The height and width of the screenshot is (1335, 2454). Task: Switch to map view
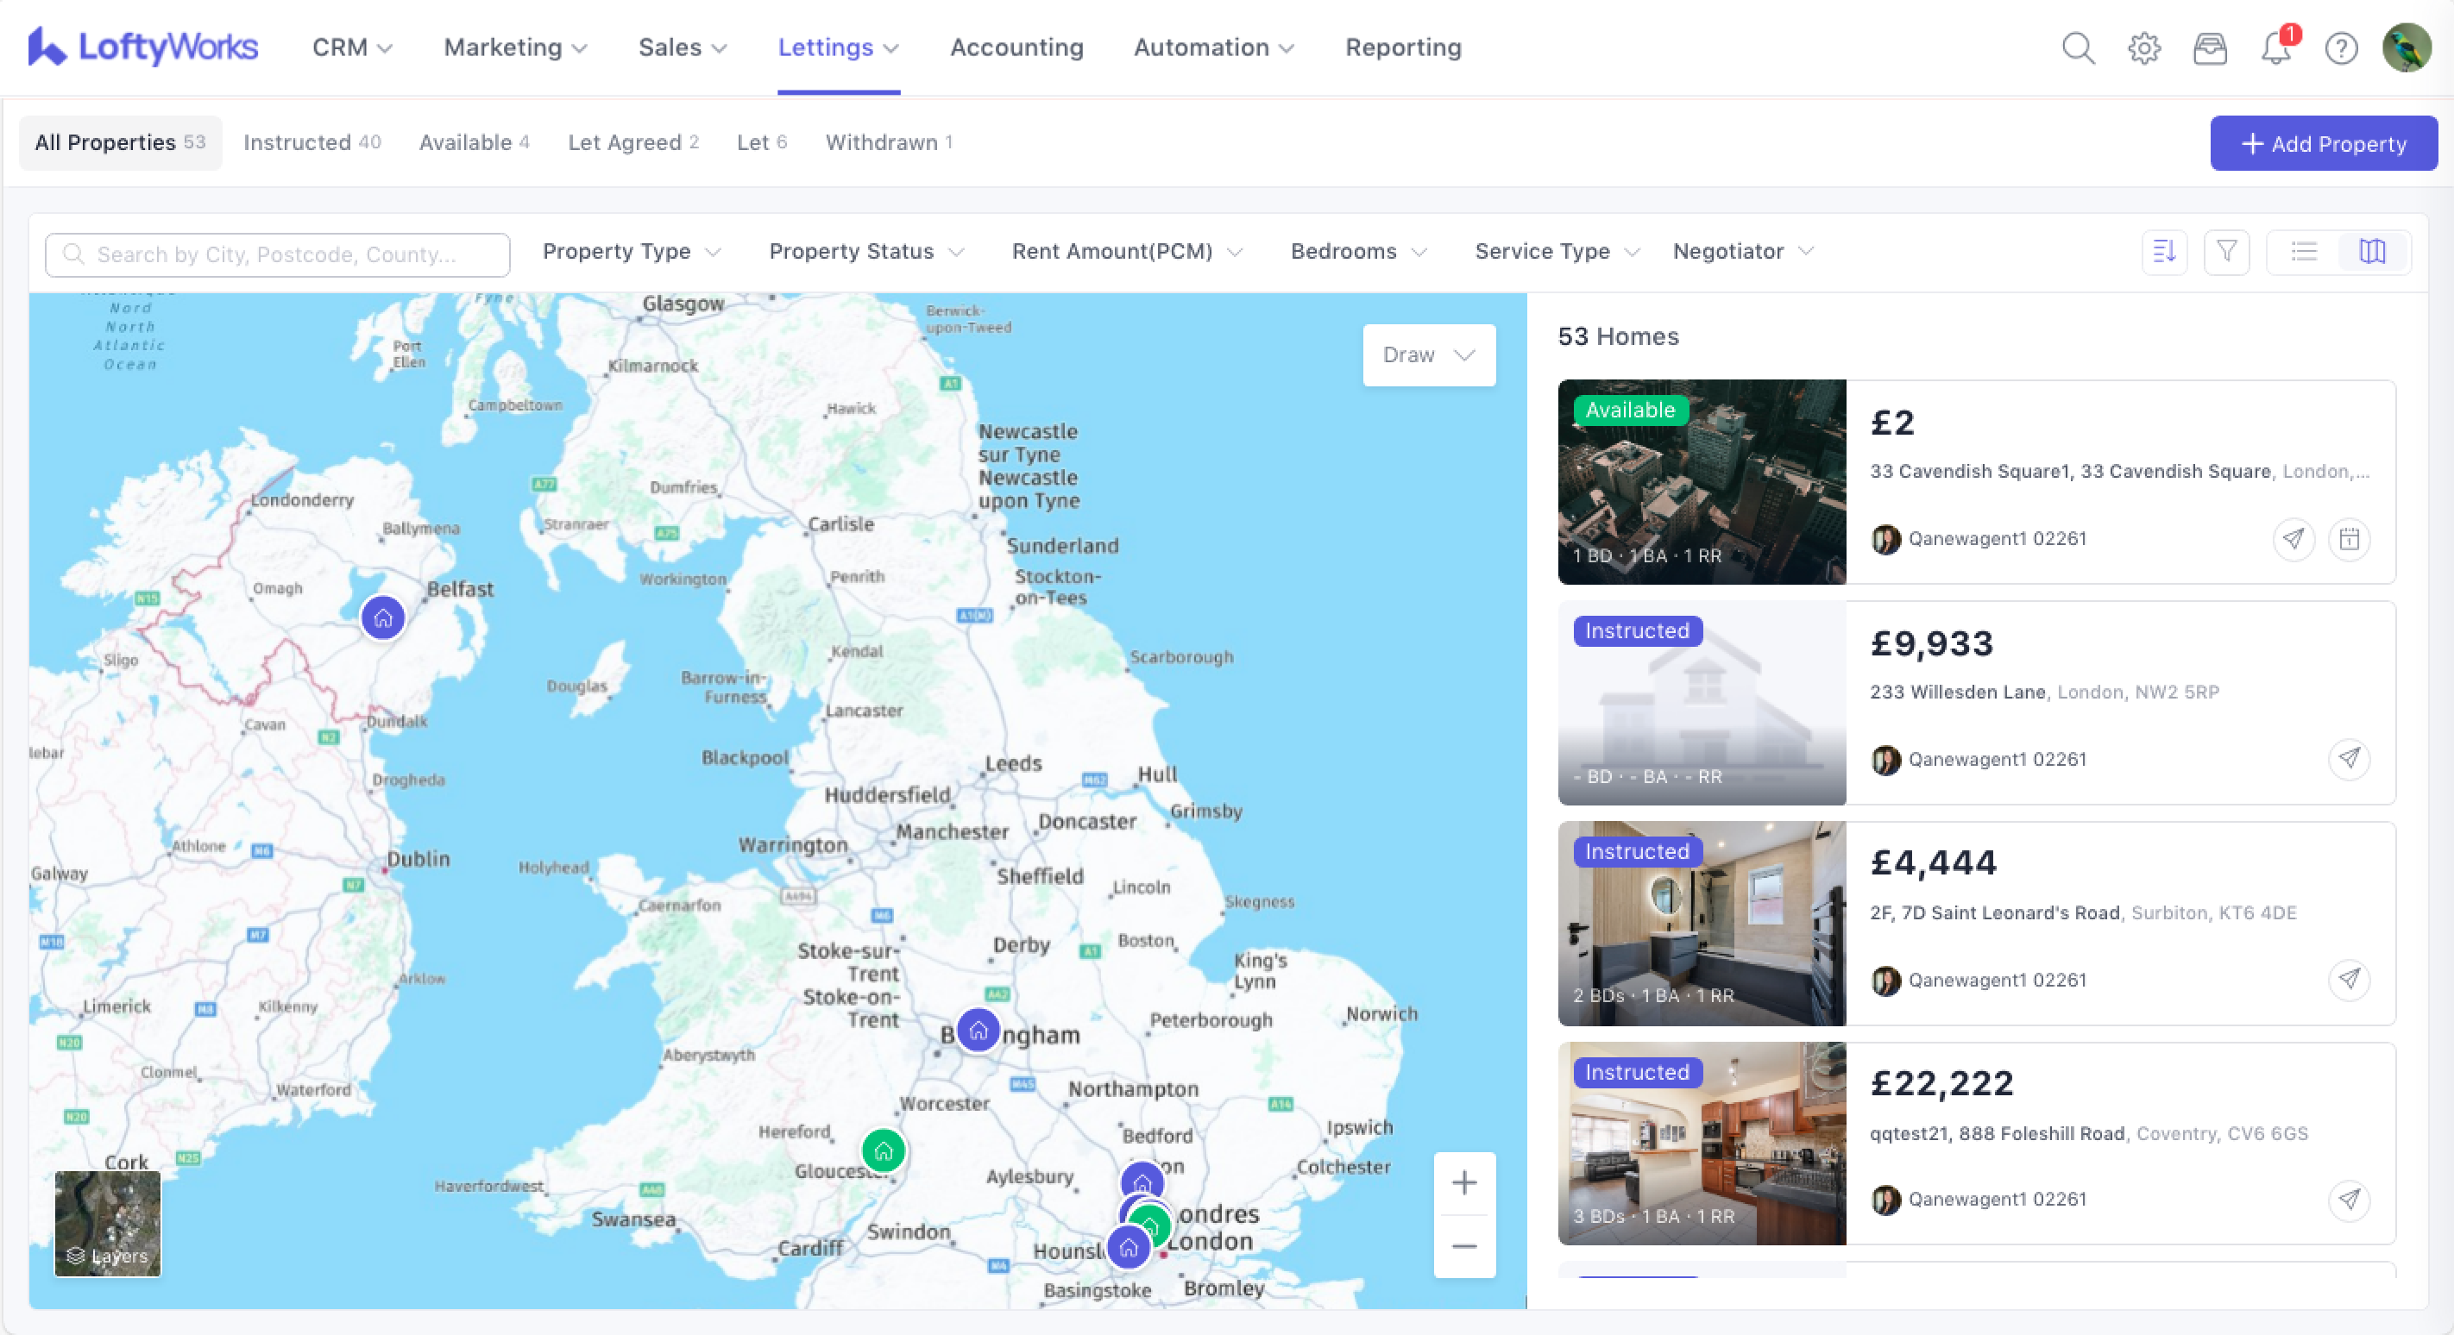point(2372,253)
